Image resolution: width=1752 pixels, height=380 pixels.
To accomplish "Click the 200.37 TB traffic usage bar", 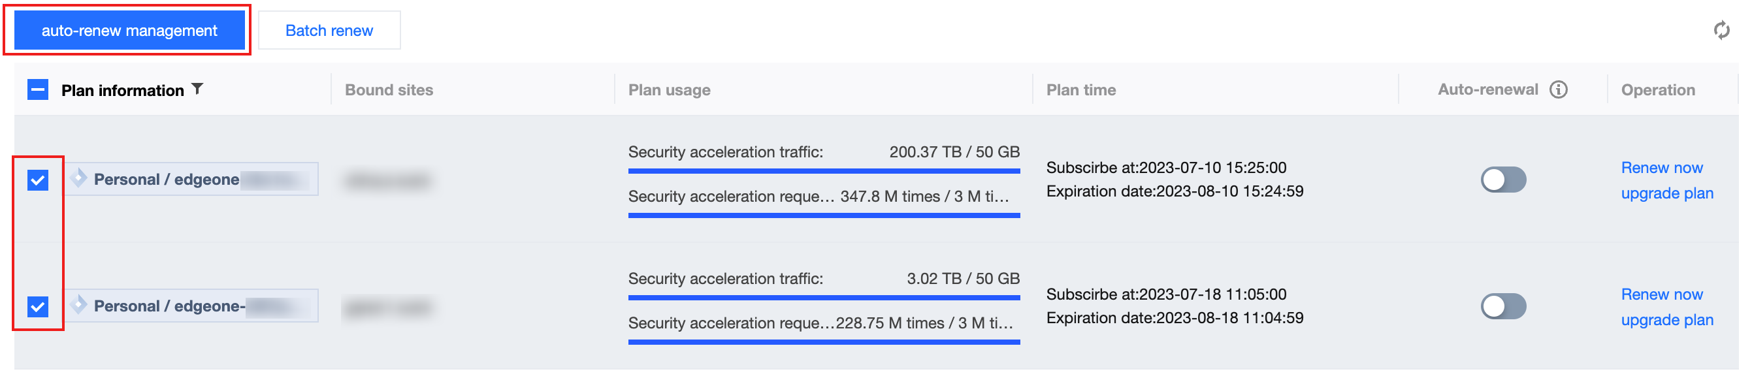I will click(824, 171).
